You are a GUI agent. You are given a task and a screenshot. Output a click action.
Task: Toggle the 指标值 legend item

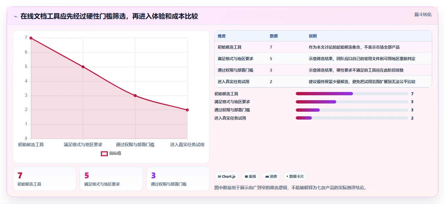[x=111, y=153]
